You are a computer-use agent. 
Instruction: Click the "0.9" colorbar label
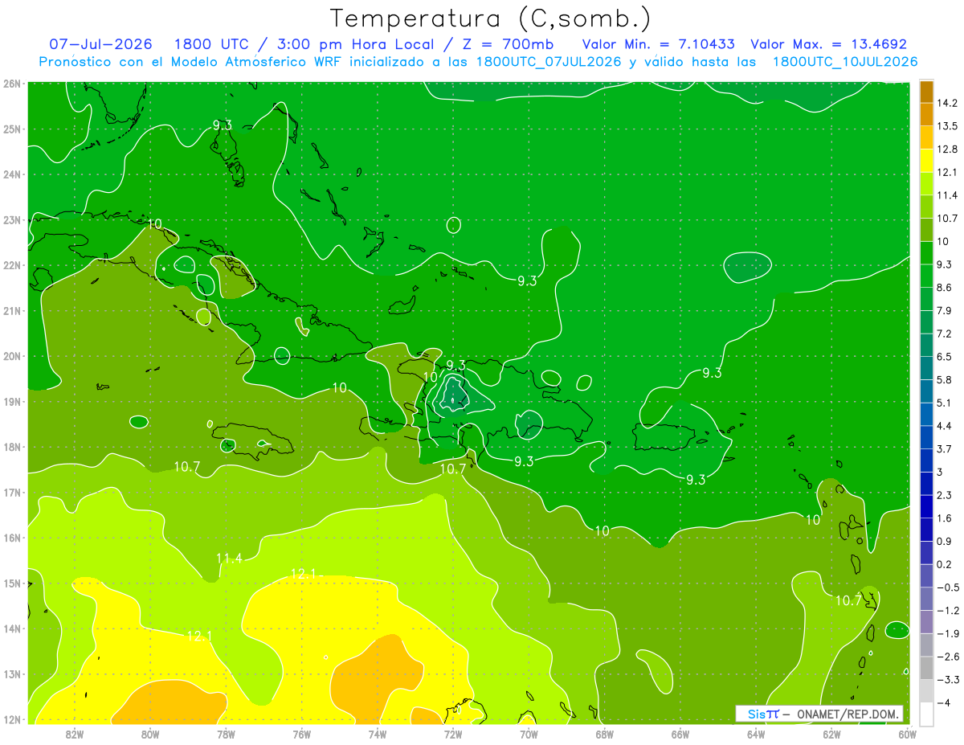[x=944, y=541]
